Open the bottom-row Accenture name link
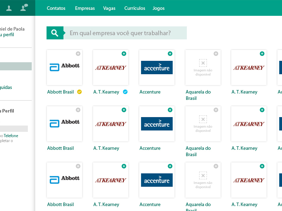Screen dimensions: 282x211 (150, 205)
